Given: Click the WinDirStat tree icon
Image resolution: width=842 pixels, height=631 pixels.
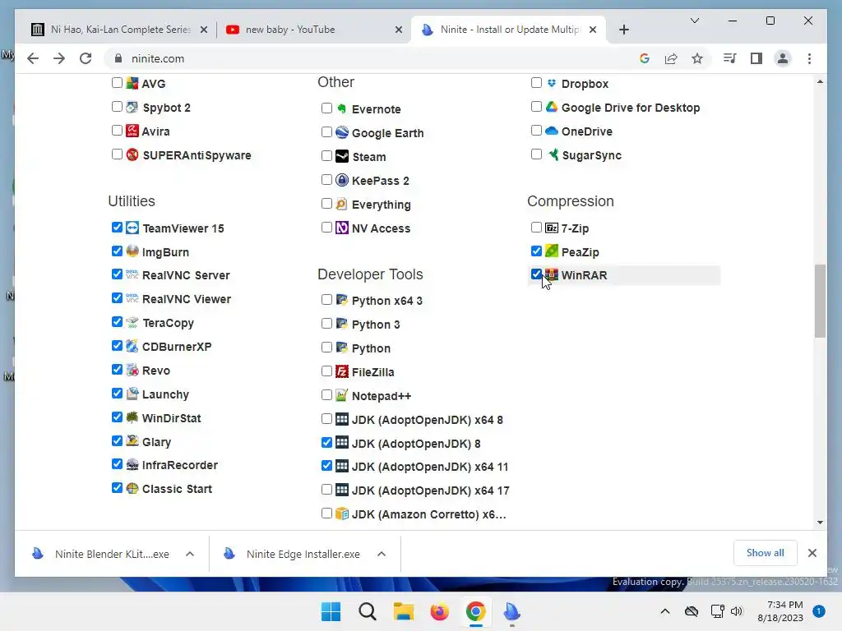Looking at the screenshot, I should (132, 417).
